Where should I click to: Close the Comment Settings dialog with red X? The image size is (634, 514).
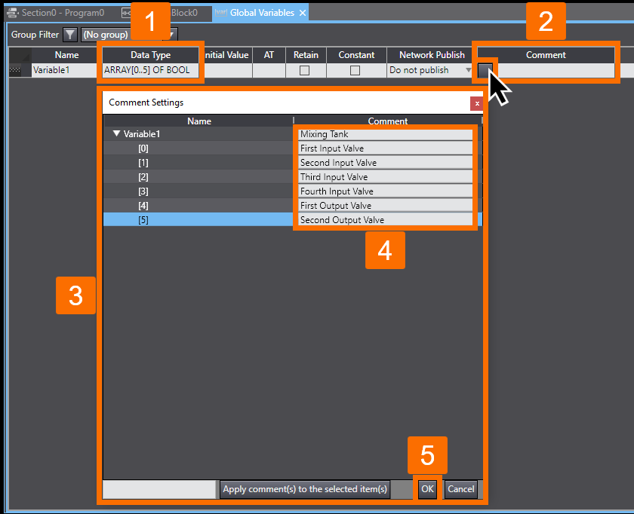476,103
